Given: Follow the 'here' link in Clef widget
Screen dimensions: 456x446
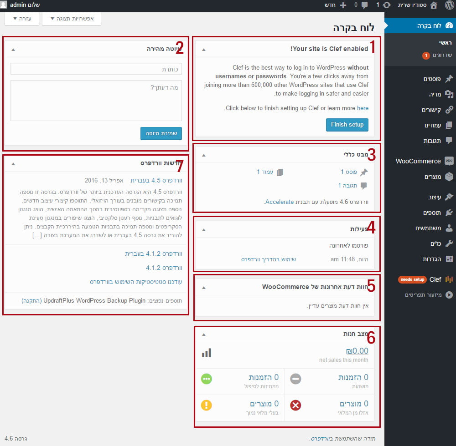Looking at the screenshot, I should click(x=363, y=108).
